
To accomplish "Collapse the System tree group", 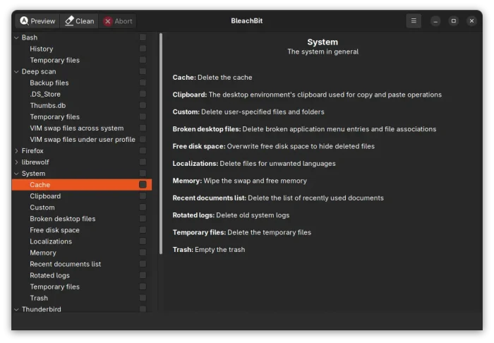I will pos(16,174).
